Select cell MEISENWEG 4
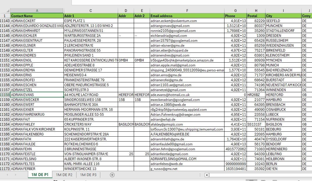The width and height of the screenshot is (312, 181). click(91, 75)
